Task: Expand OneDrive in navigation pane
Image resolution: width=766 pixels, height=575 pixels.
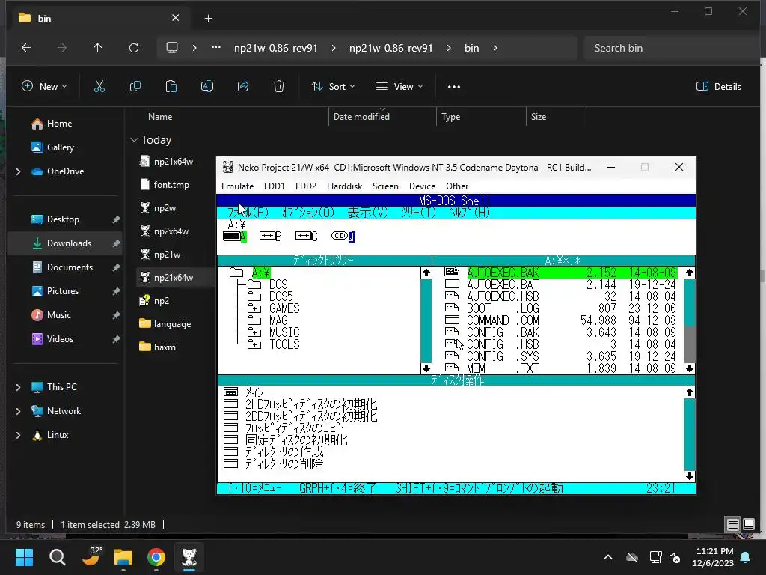Action: [19, 171]
